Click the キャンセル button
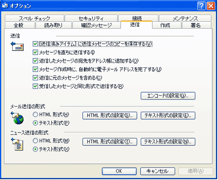 click(158, 171)
